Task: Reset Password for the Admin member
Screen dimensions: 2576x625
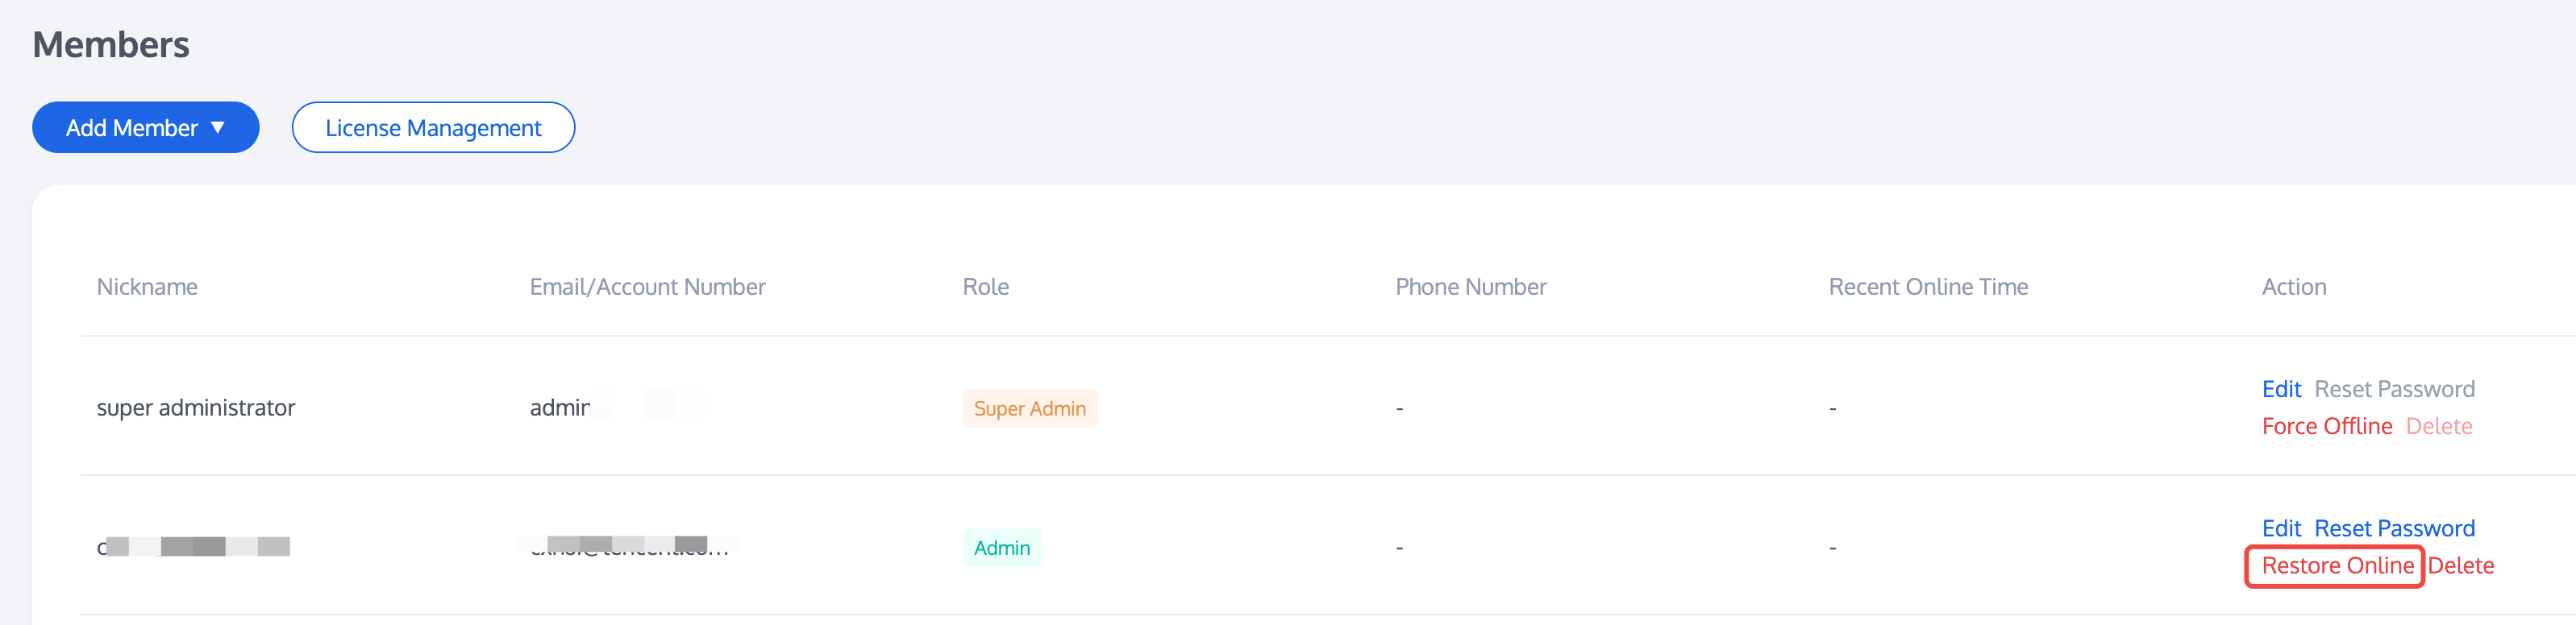Action: coord(2394,528)
